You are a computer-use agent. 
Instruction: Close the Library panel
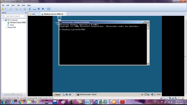click(26, 13)
